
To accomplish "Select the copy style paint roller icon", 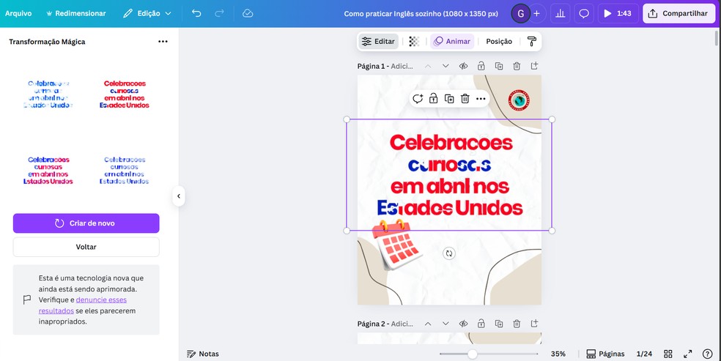I will [531, 41].
